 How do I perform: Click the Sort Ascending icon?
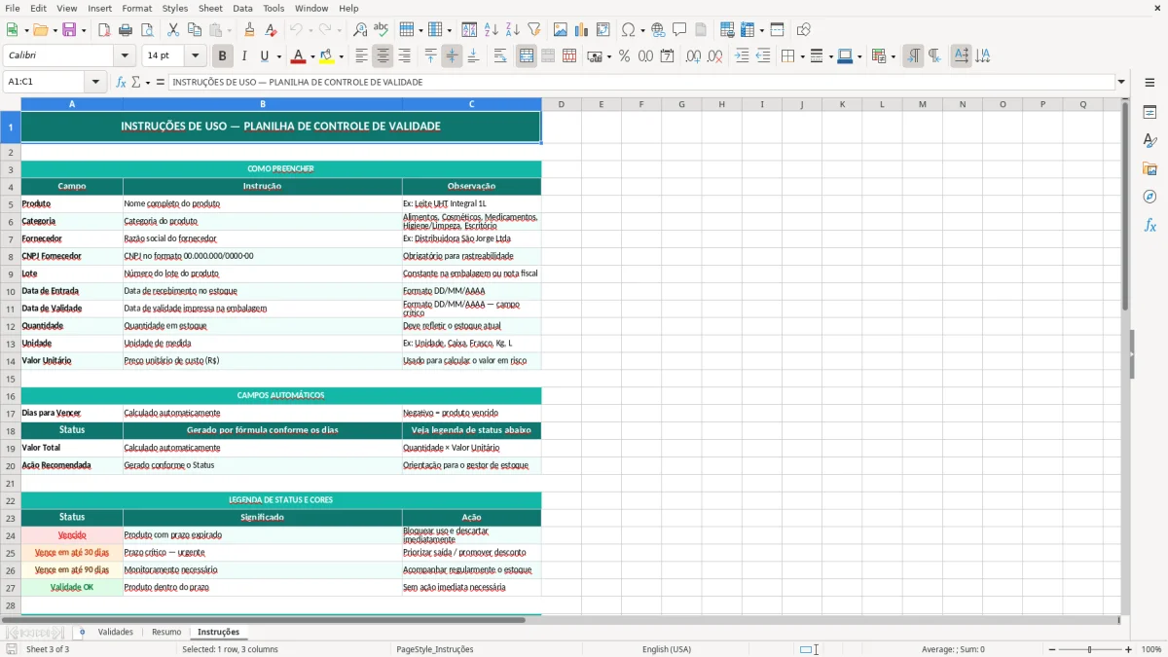(x=492, y=30)
